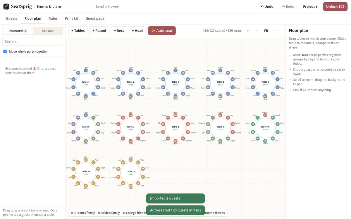The width and height of the screenshot is (351, 219).
Task: Select the Table 7 circle
Action: point(130,128)
